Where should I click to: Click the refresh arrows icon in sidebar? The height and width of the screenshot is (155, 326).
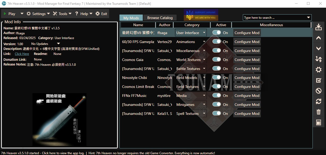tap(319, 101)
